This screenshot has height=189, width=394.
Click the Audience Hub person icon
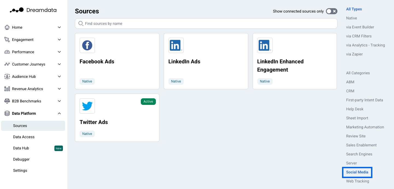7,76
